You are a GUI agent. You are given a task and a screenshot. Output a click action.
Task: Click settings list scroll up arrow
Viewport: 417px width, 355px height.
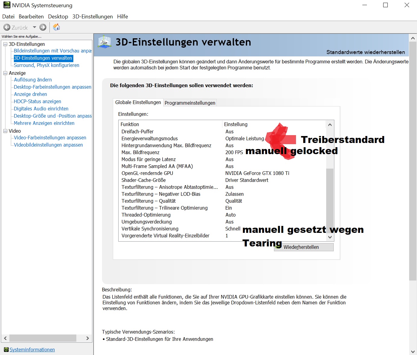point(330,125)
